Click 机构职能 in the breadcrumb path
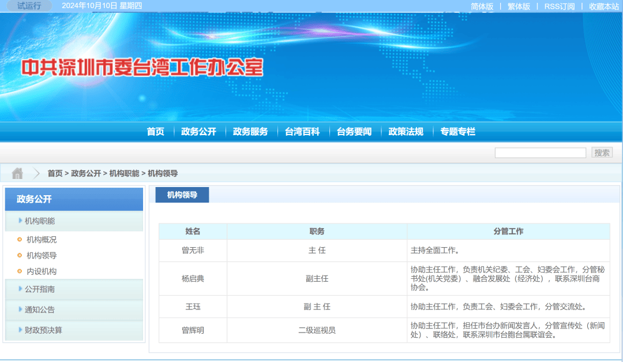 click(x=125, y=173)
